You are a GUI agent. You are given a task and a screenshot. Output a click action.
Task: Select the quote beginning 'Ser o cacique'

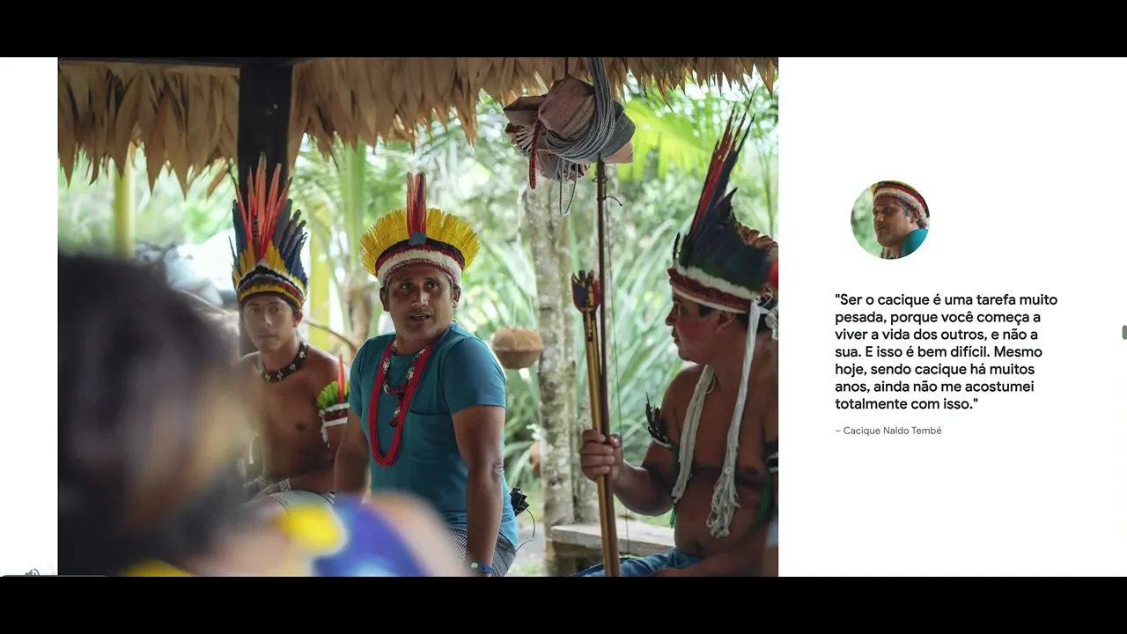[x=947, y=351]
